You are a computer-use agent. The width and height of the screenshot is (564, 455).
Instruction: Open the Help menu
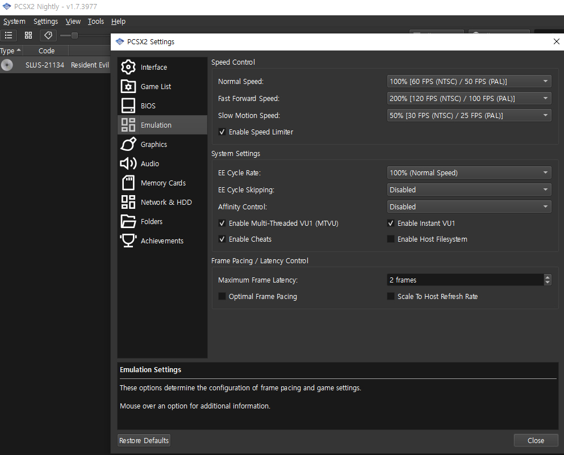pos(118,21)
